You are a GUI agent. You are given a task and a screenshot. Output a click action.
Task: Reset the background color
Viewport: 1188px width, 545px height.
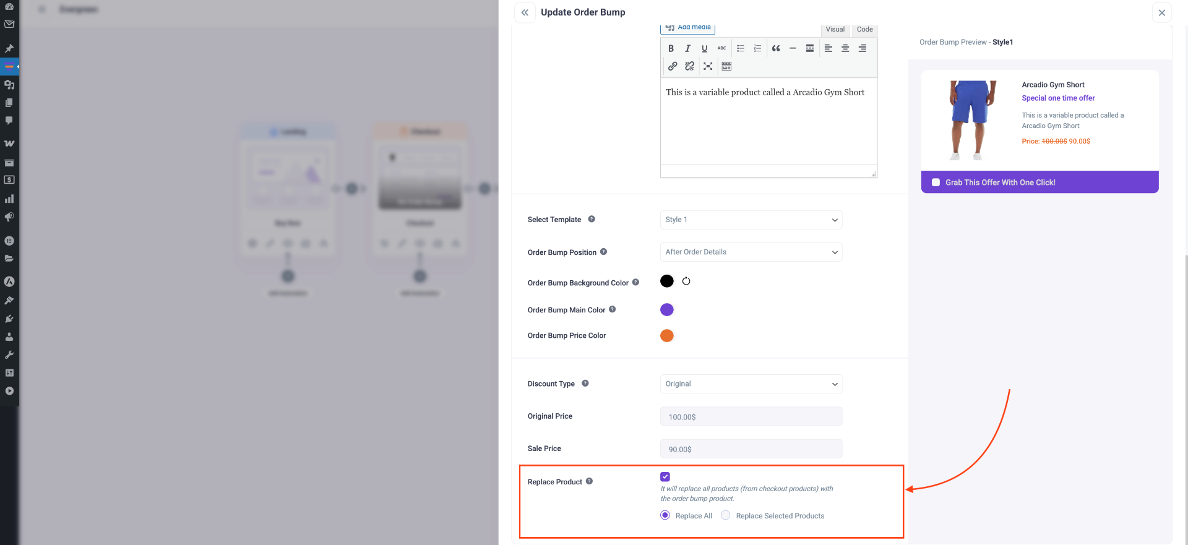(x=686, y=281)
